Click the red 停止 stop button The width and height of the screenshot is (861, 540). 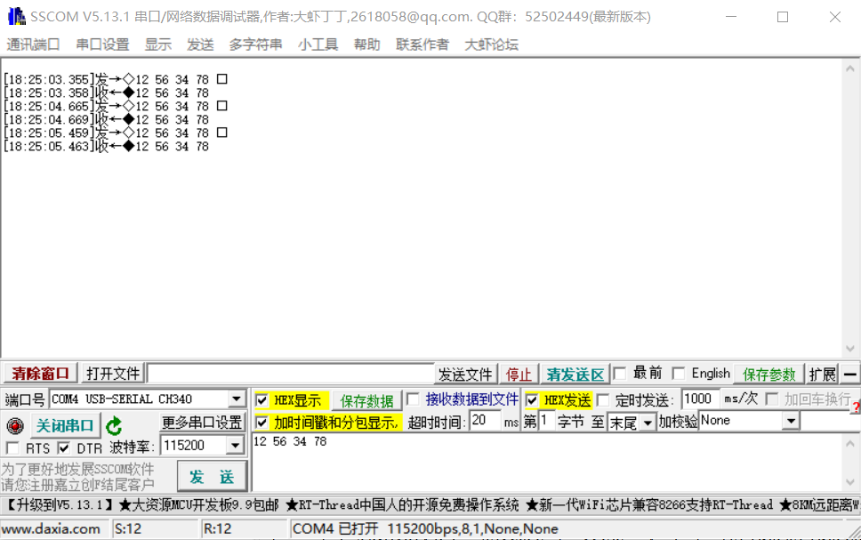pos(519,374)
